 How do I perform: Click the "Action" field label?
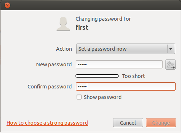coord(64,49)
